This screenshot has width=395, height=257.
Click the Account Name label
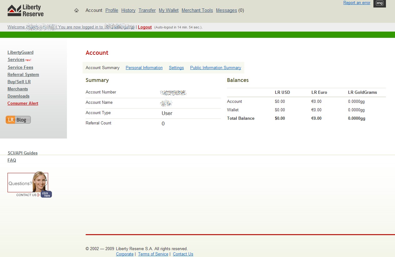pos(99,103)
